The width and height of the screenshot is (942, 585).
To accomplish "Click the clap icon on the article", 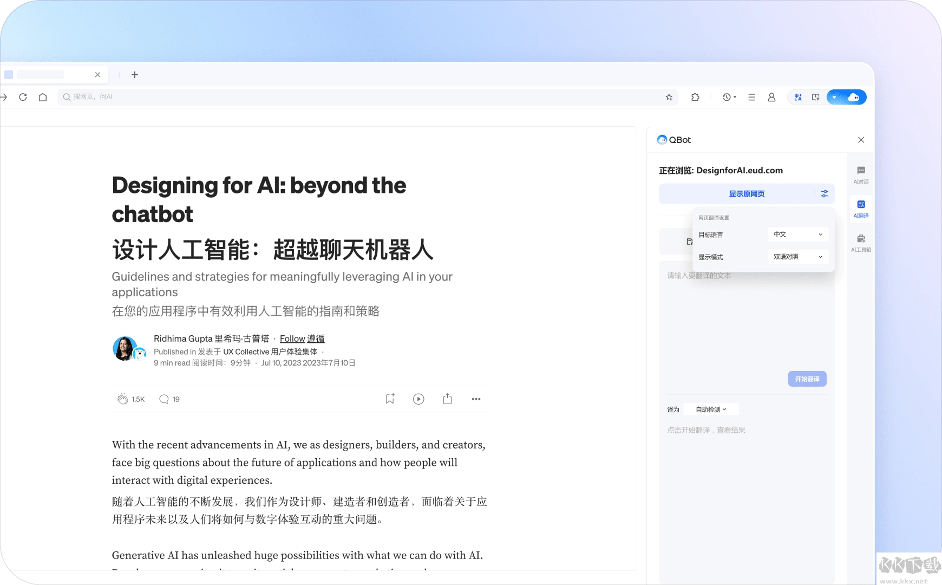I will coord(123,399).
